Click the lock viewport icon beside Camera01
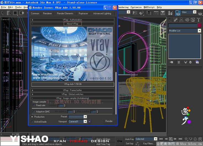Viewport: 203px width, 146px height. [x=90, y=121]
